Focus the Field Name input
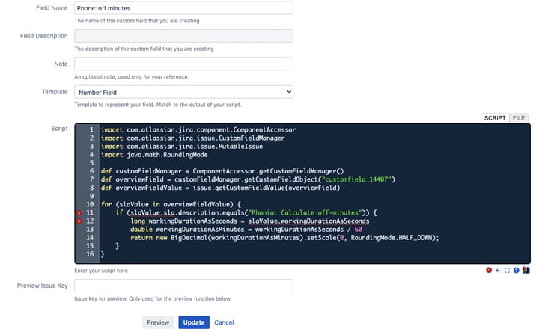This screenshot has height=335, width=536. pos(183,8)
